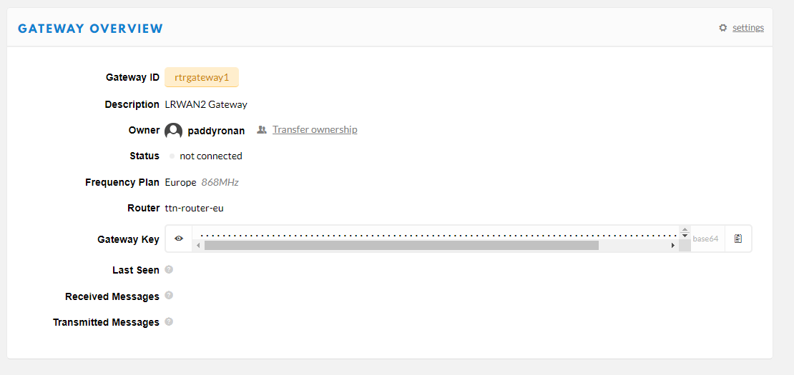Toggle the base64 key format label
This screenshot has width=794, height=375.
coord(705,239)
